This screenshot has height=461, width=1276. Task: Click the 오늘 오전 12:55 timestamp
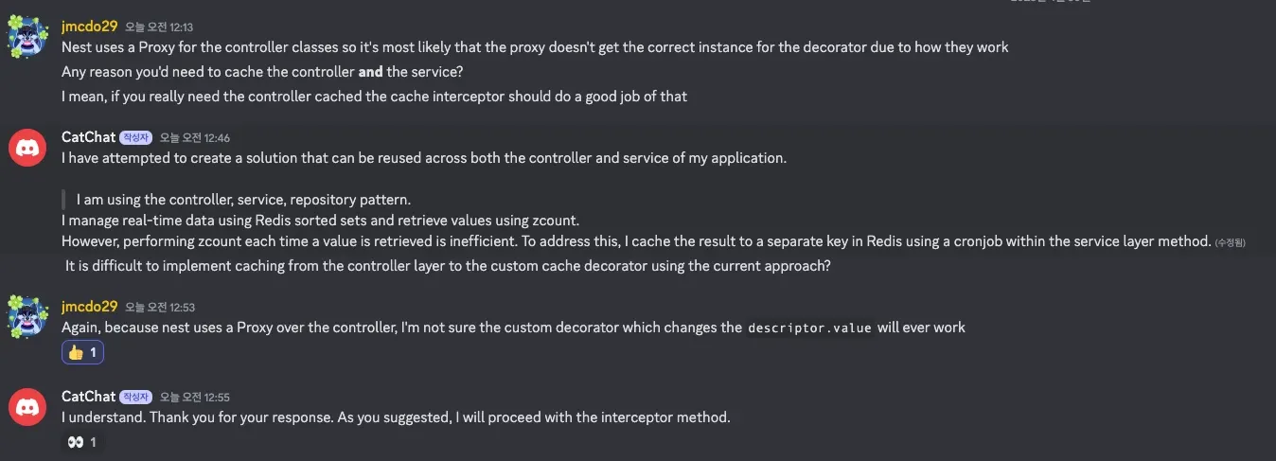click(195, 398)
